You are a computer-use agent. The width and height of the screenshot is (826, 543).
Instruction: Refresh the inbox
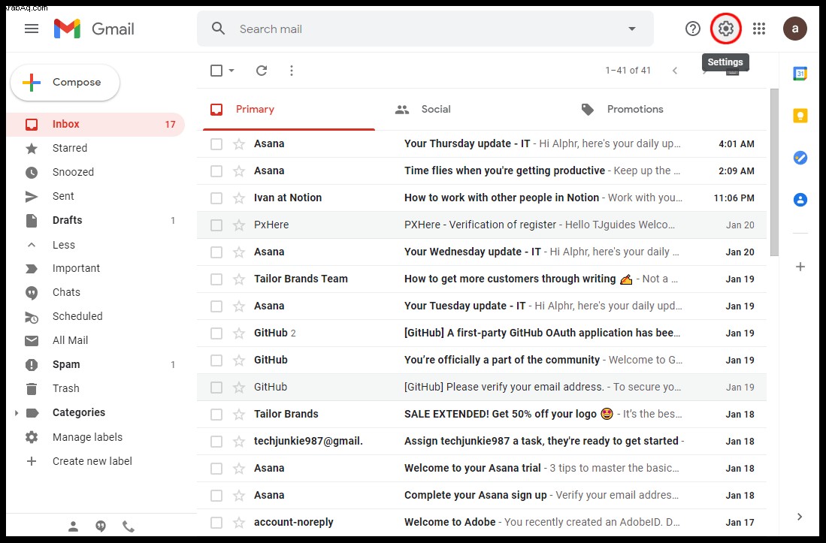point(262,71)
